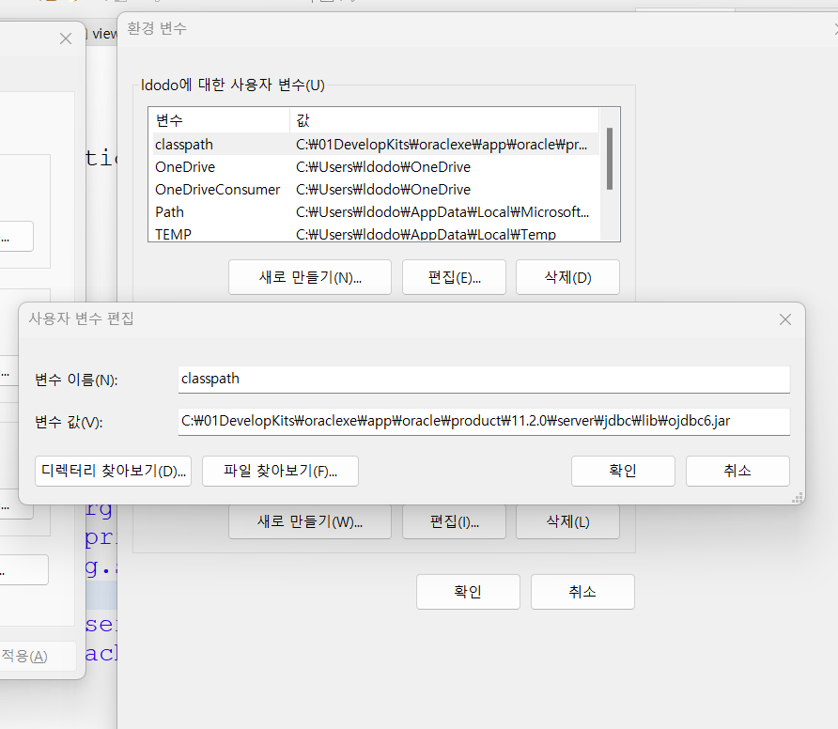The image size is (838, 729).
Task: Click the 새로 만들기(W)... button for system variables
Action: [309, 520]
